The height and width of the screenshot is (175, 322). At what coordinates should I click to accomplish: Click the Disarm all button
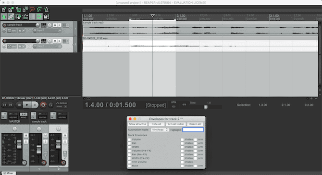(195, 124)
